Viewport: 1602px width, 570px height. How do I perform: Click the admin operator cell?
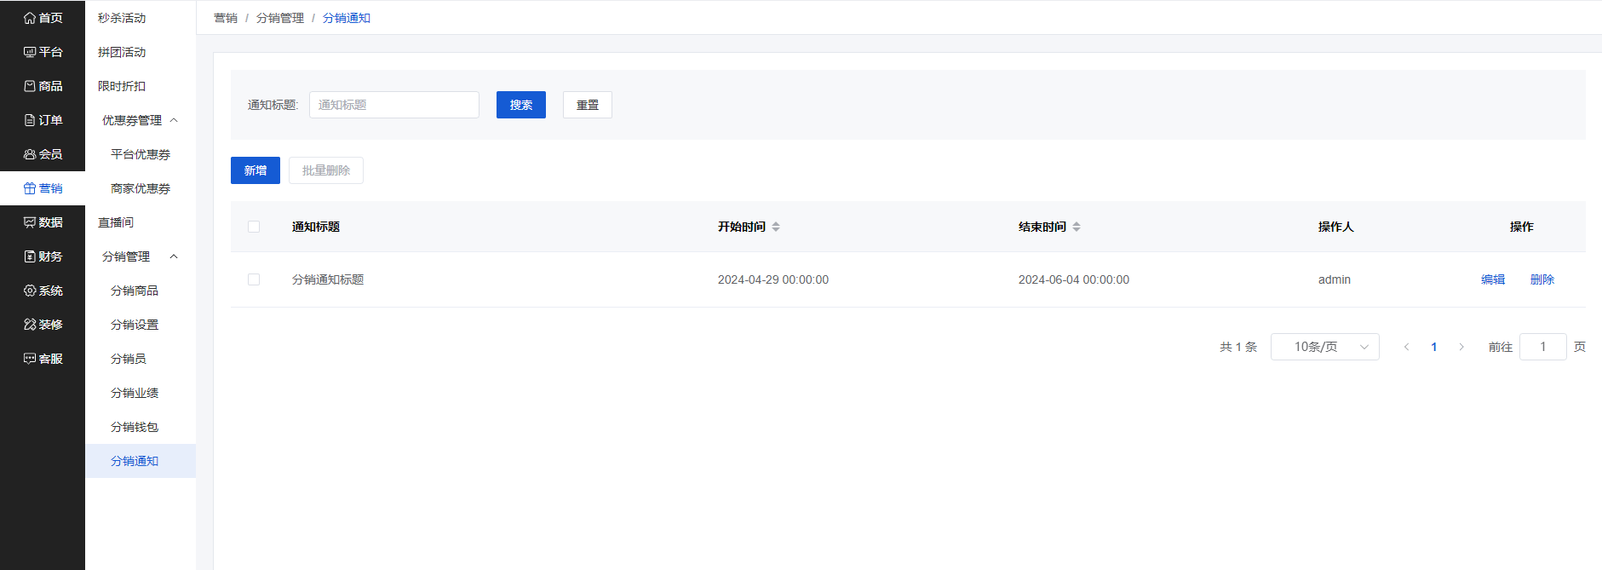click(x=1335, y=279)
